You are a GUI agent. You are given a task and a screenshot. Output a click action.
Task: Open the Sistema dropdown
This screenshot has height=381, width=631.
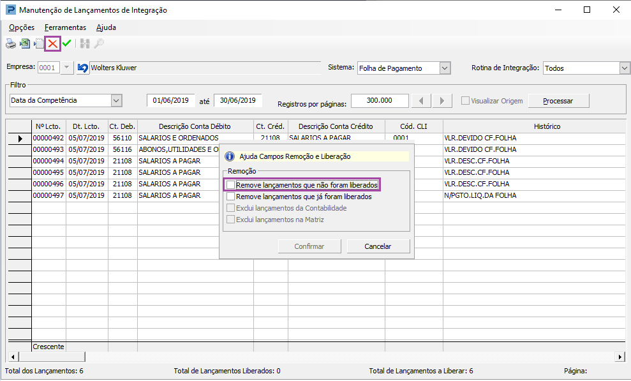[x=445, y=68]
